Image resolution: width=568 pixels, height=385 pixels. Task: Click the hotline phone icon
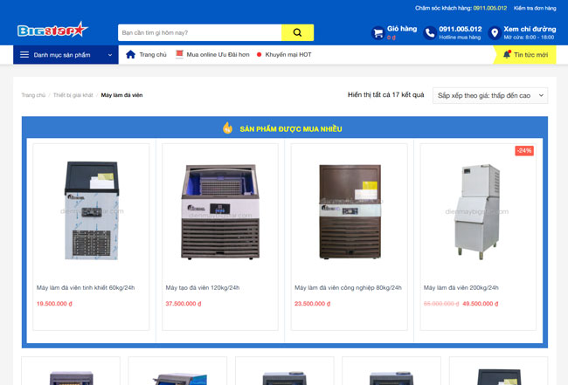click(430, 33)
